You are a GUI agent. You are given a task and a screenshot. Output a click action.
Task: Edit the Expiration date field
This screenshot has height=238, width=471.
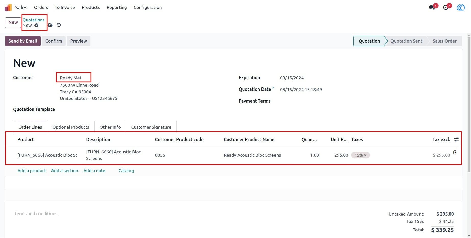pyautogui.click(x=292, y=78)
